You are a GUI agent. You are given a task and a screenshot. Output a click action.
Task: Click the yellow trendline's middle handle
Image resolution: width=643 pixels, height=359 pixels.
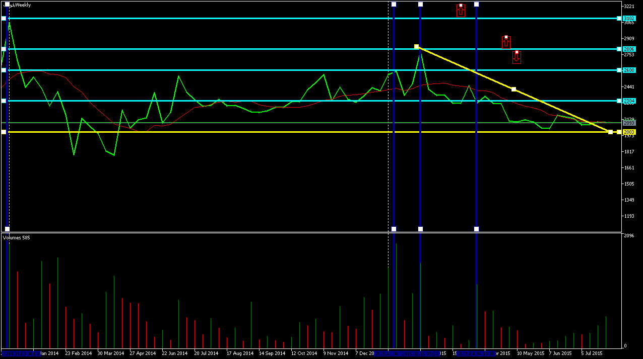pyautogui.click(x=513, y=89)
